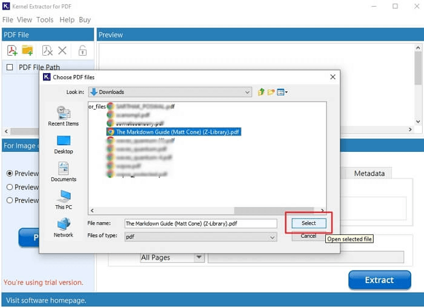Open the All Pages dropdown
Viewport: 424px width, 308px height.
[171, 257]
